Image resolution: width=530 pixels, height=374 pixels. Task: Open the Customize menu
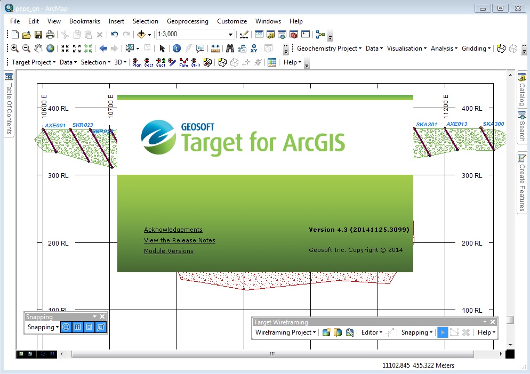point(232,21)
